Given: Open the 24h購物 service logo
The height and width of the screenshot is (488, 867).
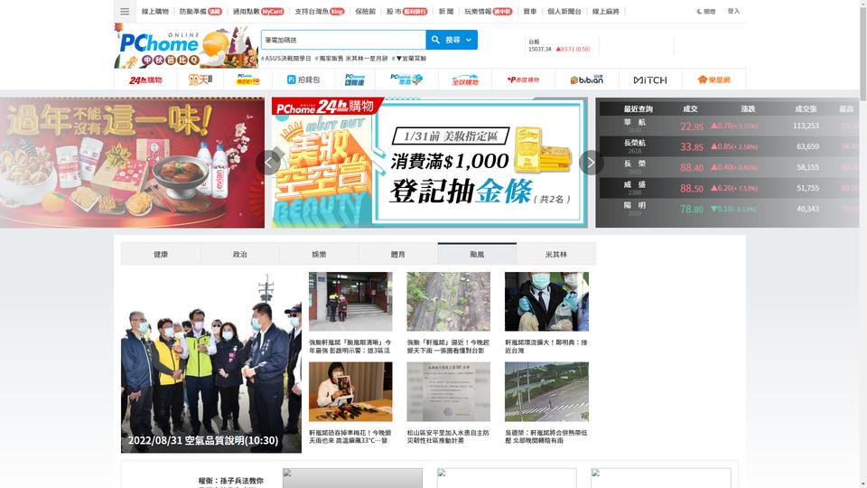Looking at the screenshot, I should (145, 80).
